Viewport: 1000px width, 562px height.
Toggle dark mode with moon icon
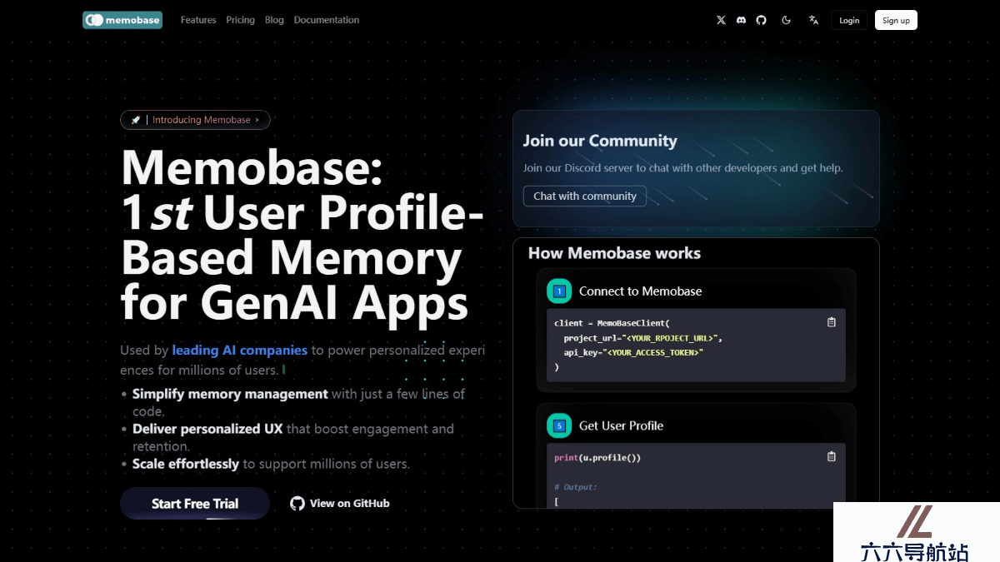tap(786, 20)
